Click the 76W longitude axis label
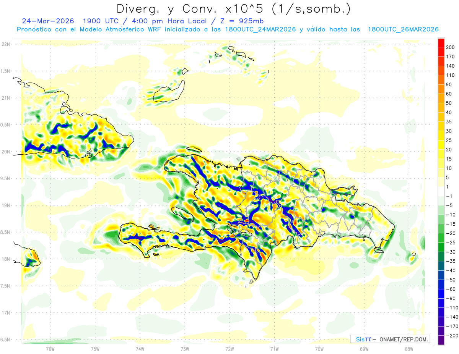 (x=50, y=349)
